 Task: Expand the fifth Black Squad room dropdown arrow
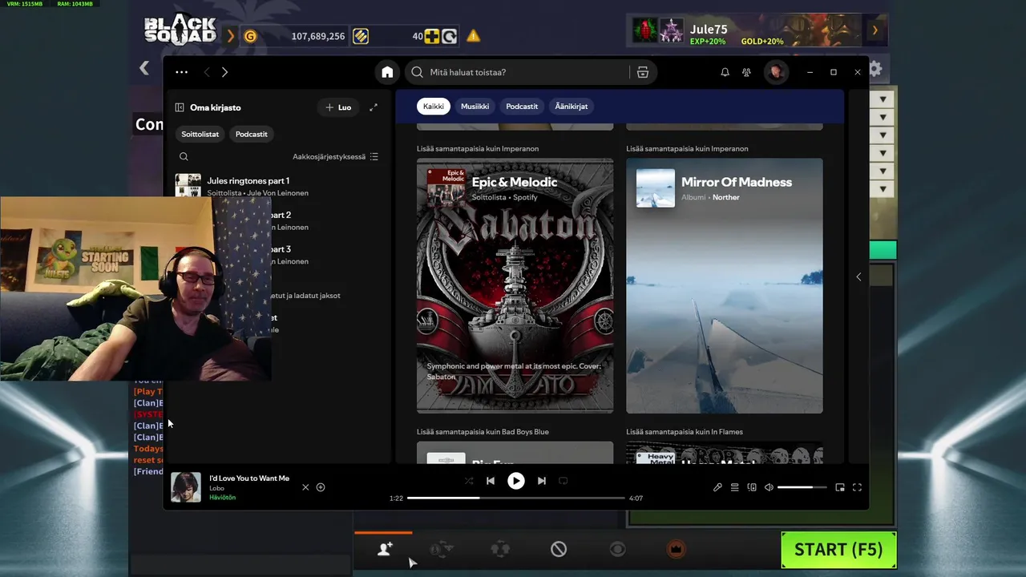(x=883, y=171)
